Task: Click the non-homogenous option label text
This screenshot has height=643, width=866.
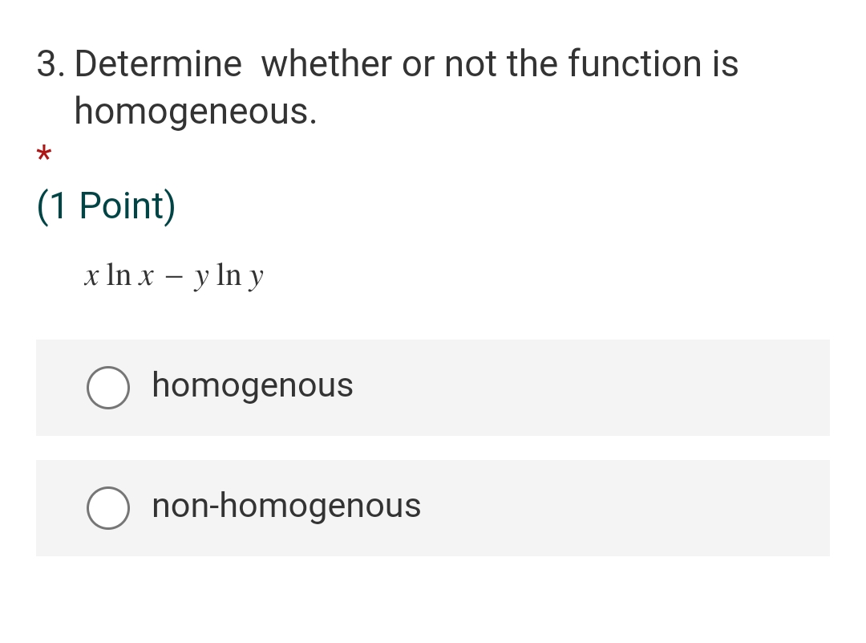Action: 286,507
